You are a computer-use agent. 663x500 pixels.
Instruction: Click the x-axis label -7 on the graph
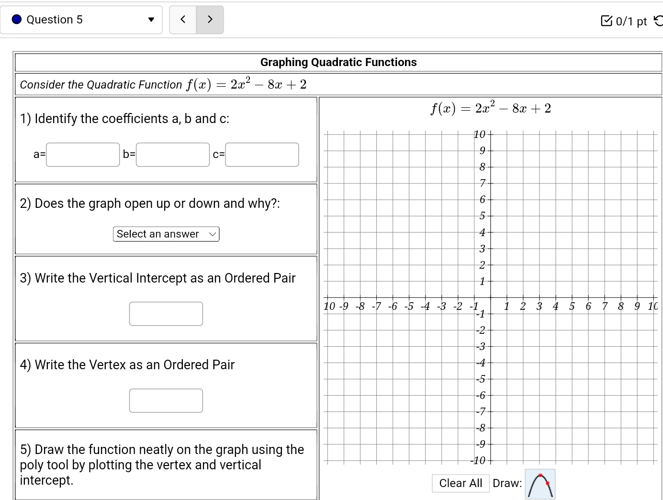point(376,307)
